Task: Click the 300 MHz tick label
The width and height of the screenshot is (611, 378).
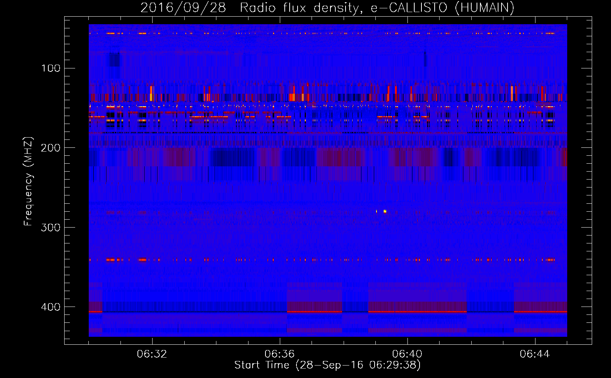Action: [51, 227]
